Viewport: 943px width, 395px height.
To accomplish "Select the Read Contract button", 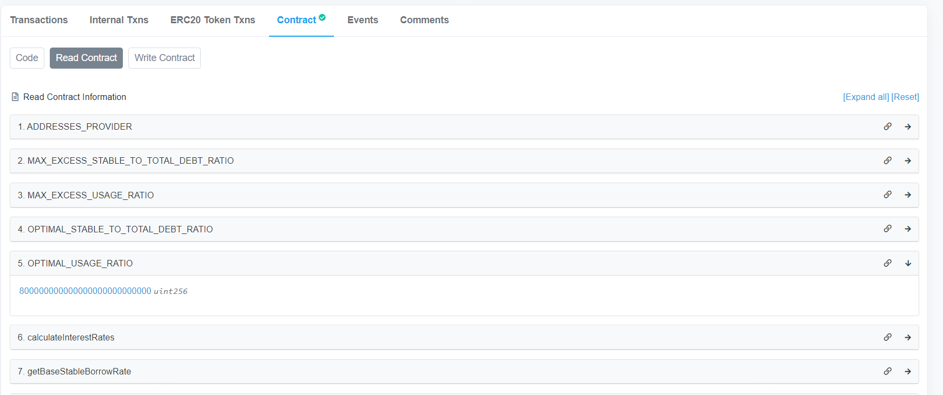I will tap(86, 58).
